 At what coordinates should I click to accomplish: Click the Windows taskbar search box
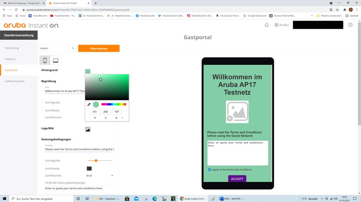tap(41, 199)
